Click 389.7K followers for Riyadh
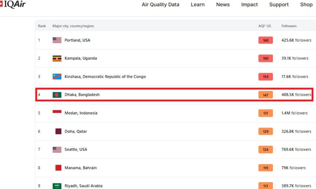 tap(296, 186)
